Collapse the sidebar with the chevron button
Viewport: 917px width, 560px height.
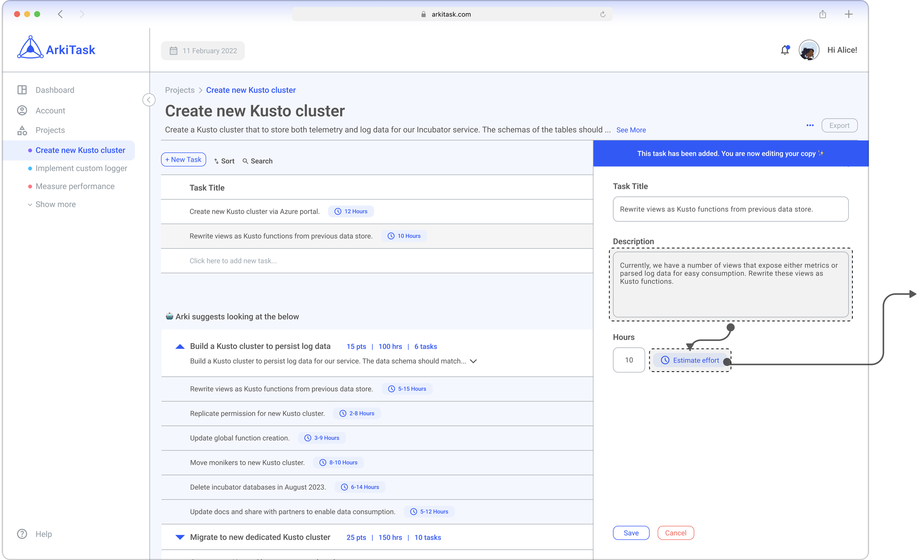[149, 100]
